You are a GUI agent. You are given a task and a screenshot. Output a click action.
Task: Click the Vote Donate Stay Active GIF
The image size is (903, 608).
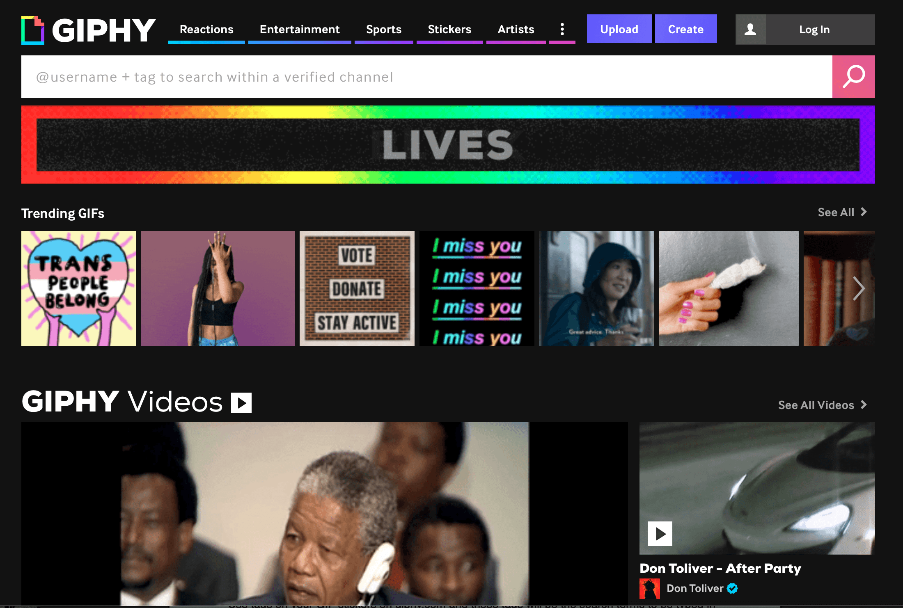coord(356,288)
